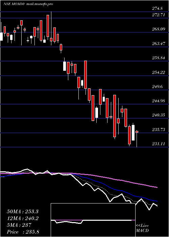This screenshot has height=237, width=169.
Task: Click the last small red candlestick
Action: [137, 132]
